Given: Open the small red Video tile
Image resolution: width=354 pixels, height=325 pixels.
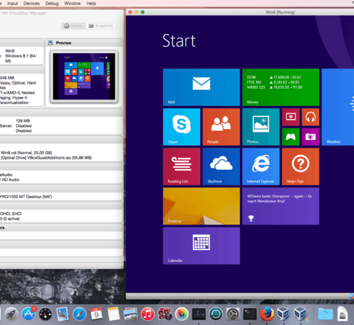Looking at the screenshot, I should (291, 117).
